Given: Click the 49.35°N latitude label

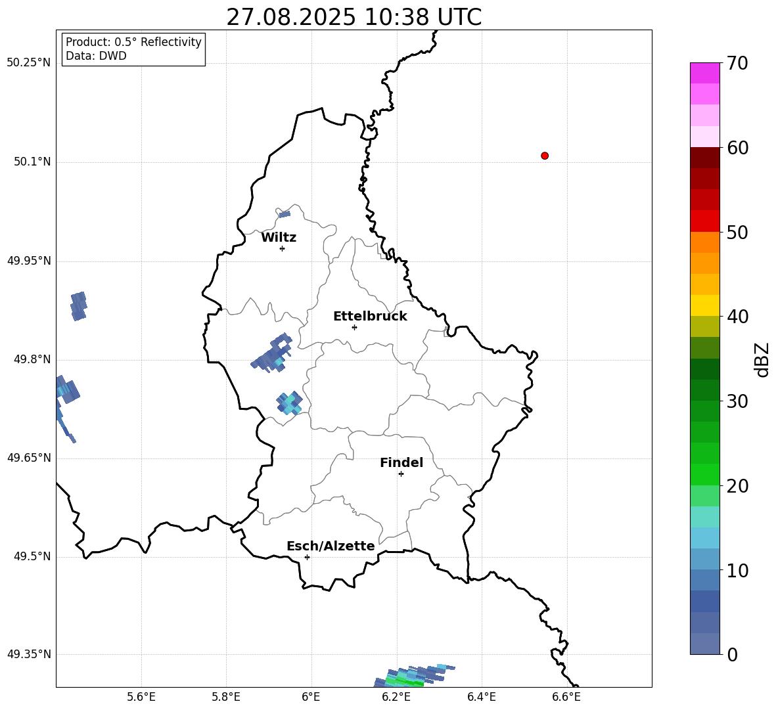Looking at the screenshot, I should 29,654.
